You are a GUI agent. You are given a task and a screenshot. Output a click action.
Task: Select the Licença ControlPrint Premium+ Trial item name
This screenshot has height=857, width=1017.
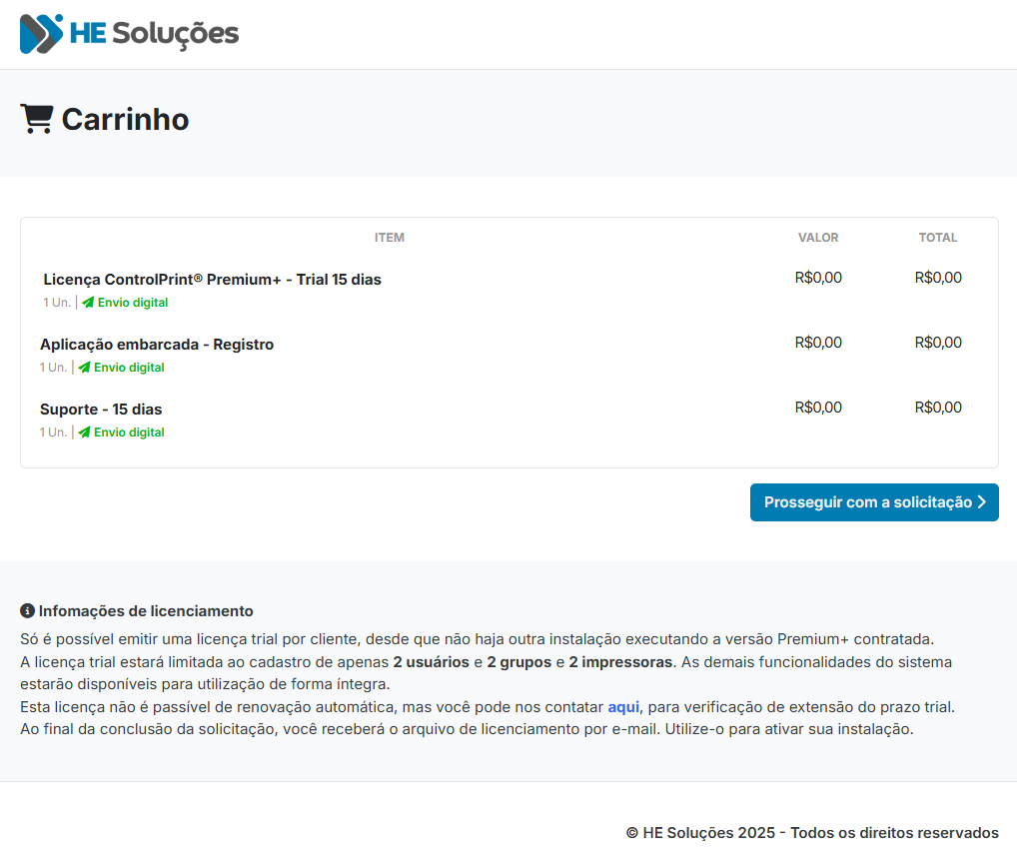(212, 280)
